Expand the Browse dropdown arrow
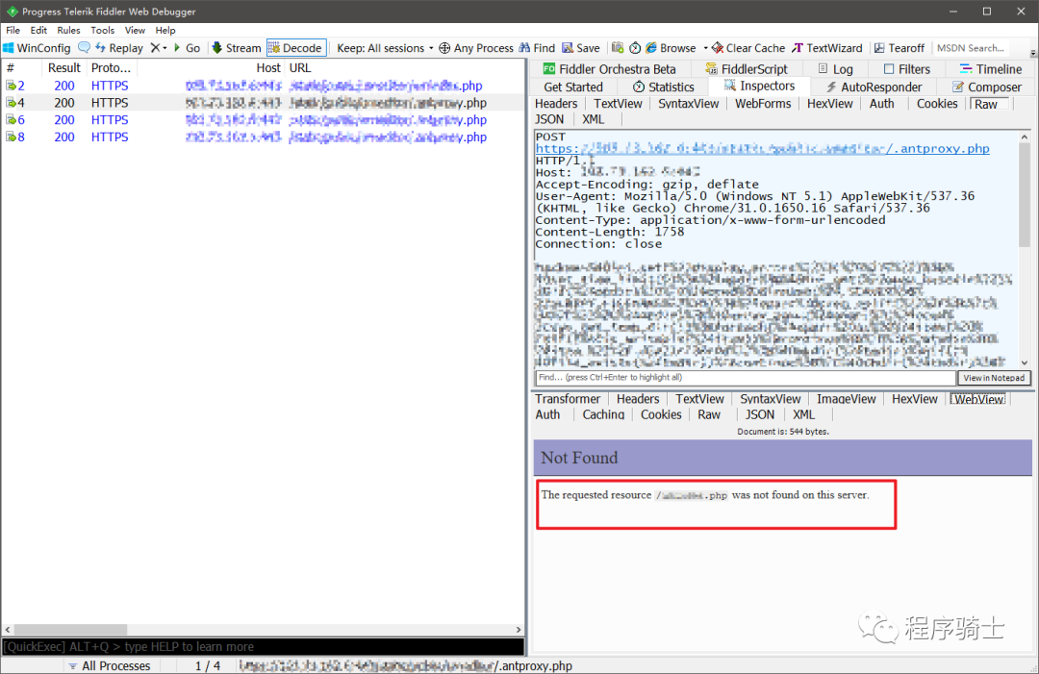Viewport: 1039px width, 674px height. click(706, 48)
